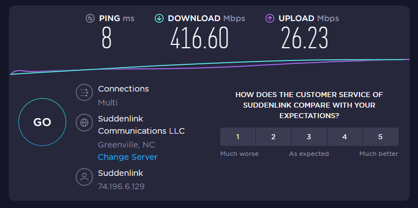Viewport: 418px width, 208px height.
Task: Start the speed test with GO
Action: click(x=42, y=122)
